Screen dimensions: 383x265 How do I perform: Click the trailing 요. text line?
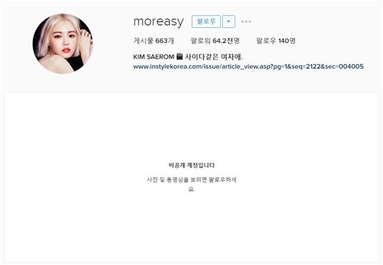click(x=191, y=189)
